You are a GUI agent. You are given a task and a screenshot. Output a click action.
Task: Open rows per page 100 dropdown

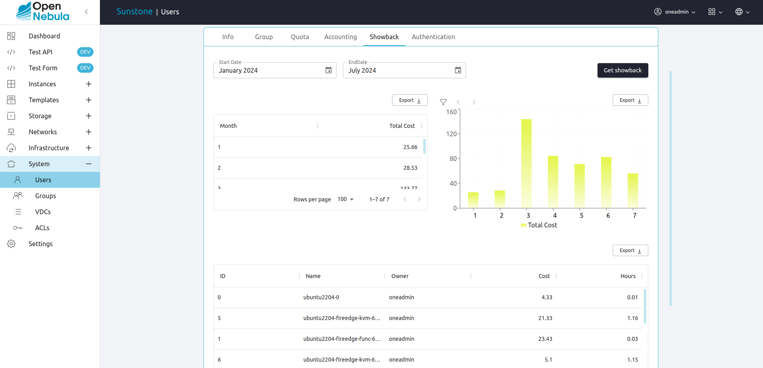point(346,199)
